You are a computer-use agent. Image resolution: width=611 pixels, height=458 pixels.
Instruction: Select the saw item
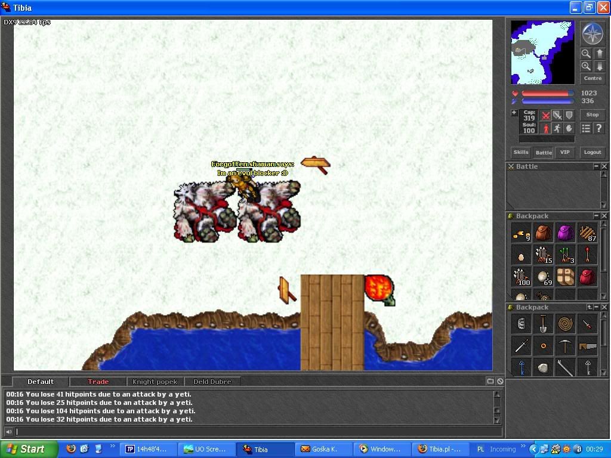point(587,346)
